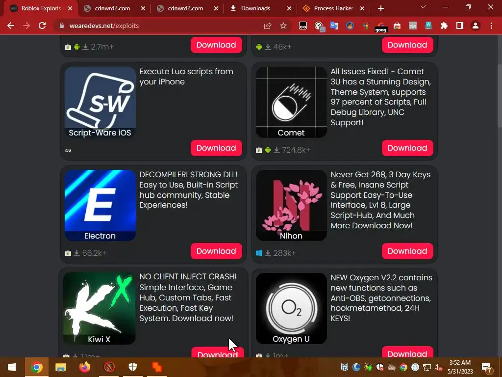Image resolution: width=502 pixels, height=377 pixels.
Task: Open the Windows Security shield taskbar app
Action: tap(133, 367)
